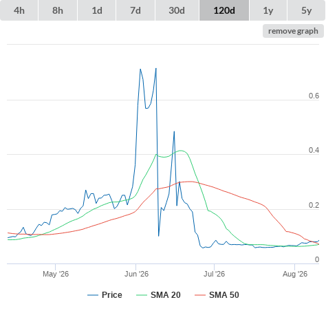Select the 4h time range tab
Image resolution: width=326 pixels, height=313 pixels.
(19, 10)
